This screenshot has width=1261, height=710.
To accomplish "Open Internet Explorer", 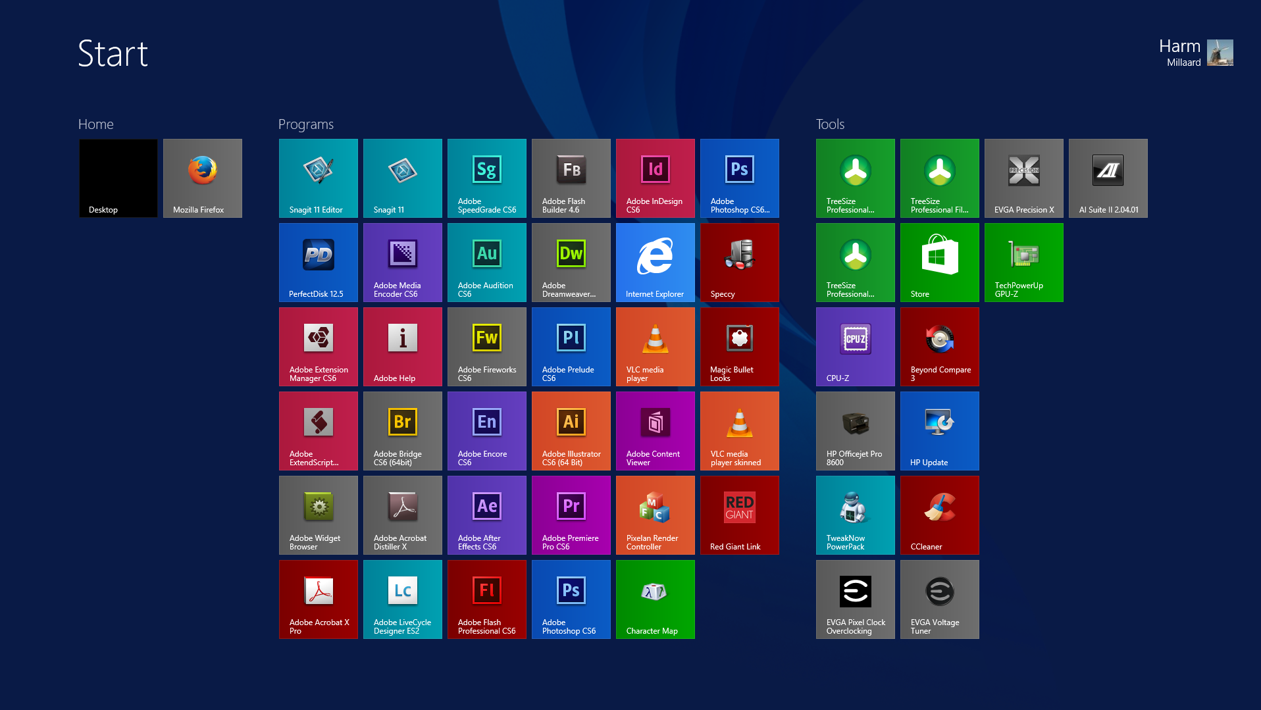I will [x=656, y=263].
